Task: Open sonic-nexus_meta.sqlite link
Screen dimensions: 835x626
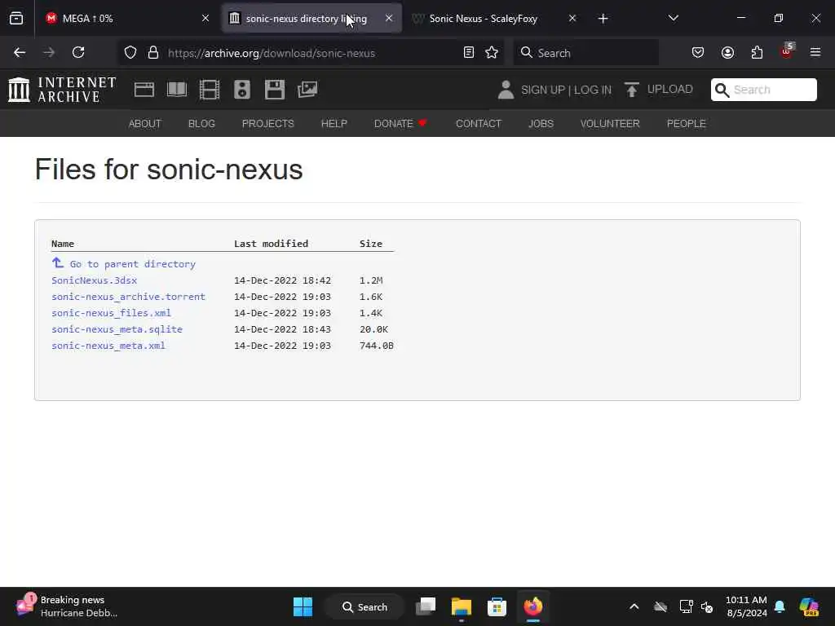Action: click(117, 329)
